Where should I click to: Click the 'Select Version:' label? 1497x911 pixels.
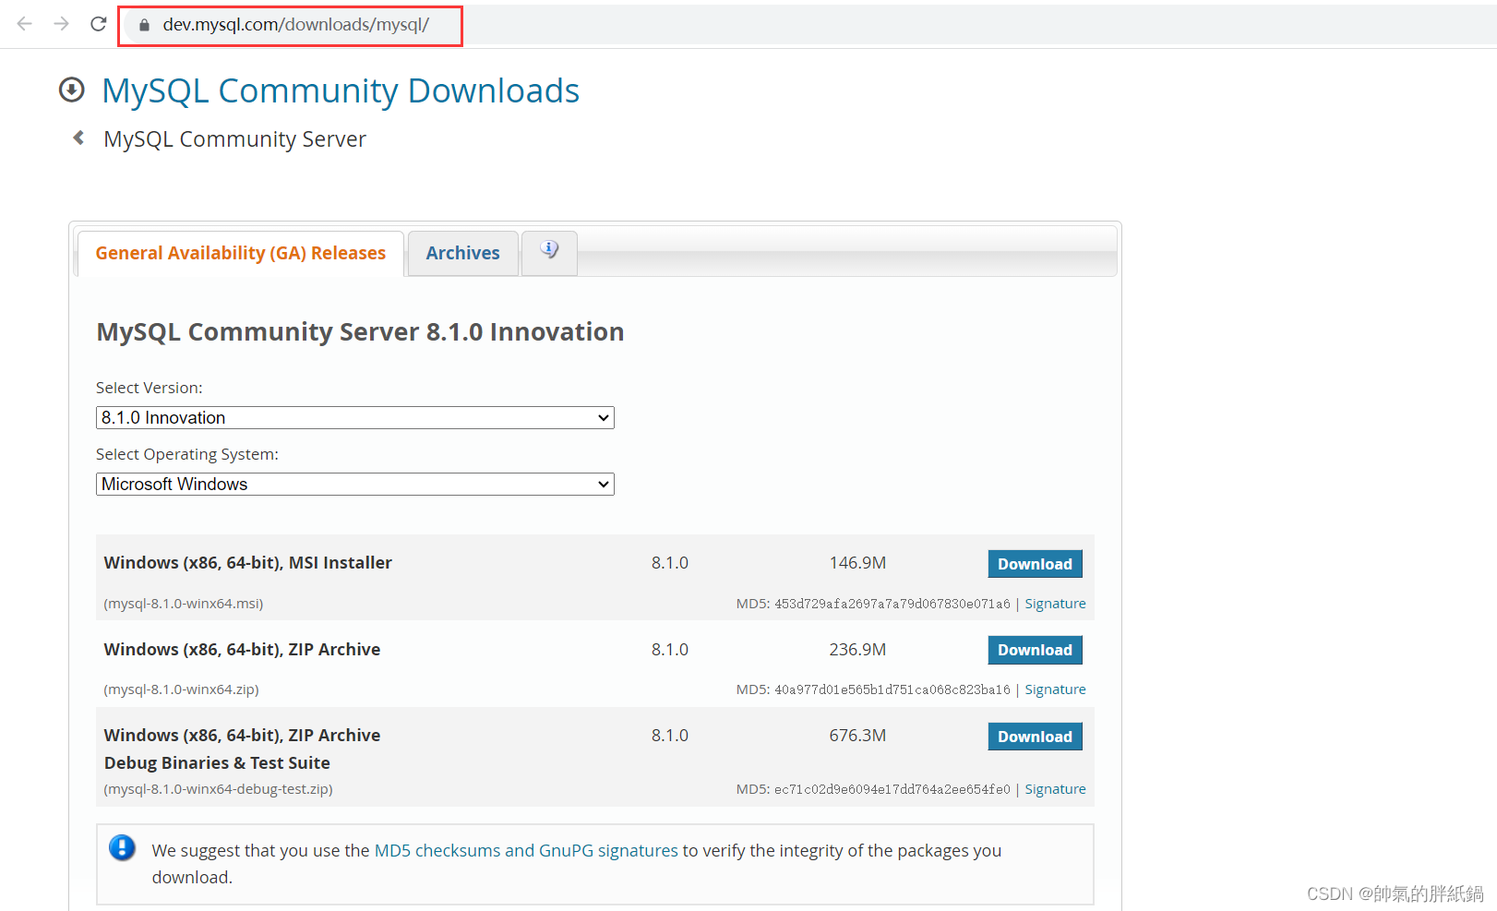point(150,388)
